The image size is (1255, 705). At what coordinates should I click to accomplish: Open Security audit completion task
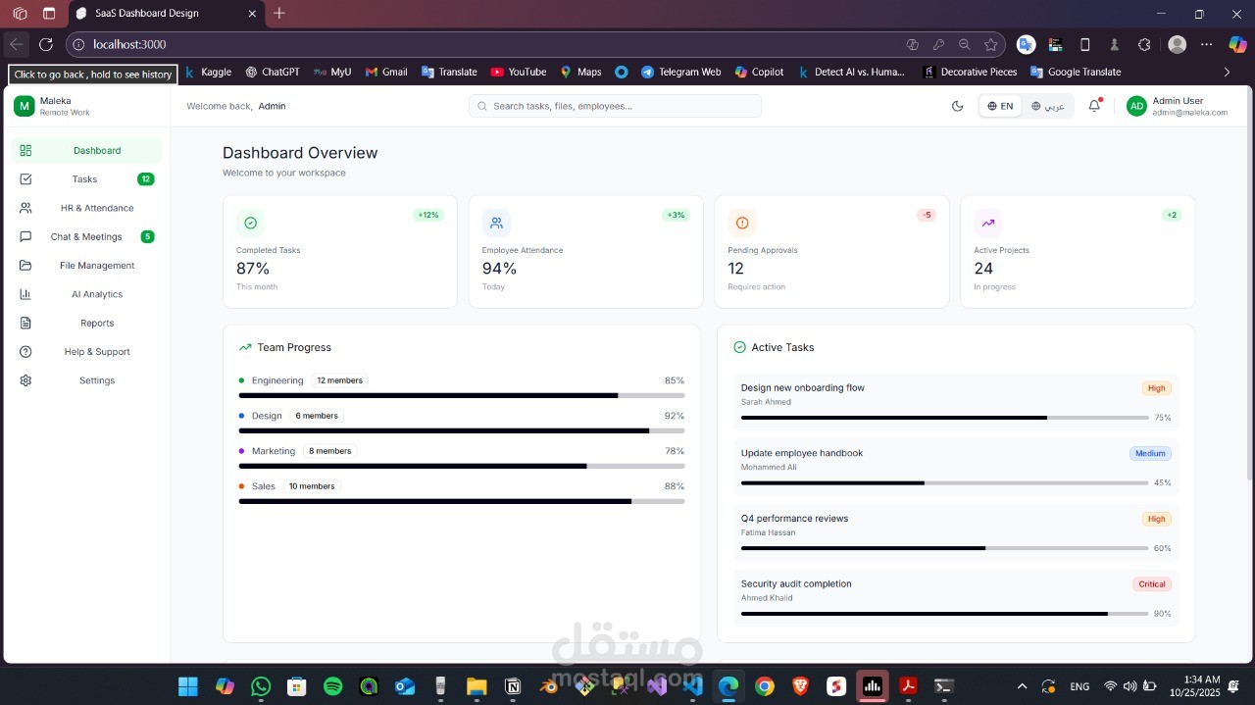[x=956, y=599]
